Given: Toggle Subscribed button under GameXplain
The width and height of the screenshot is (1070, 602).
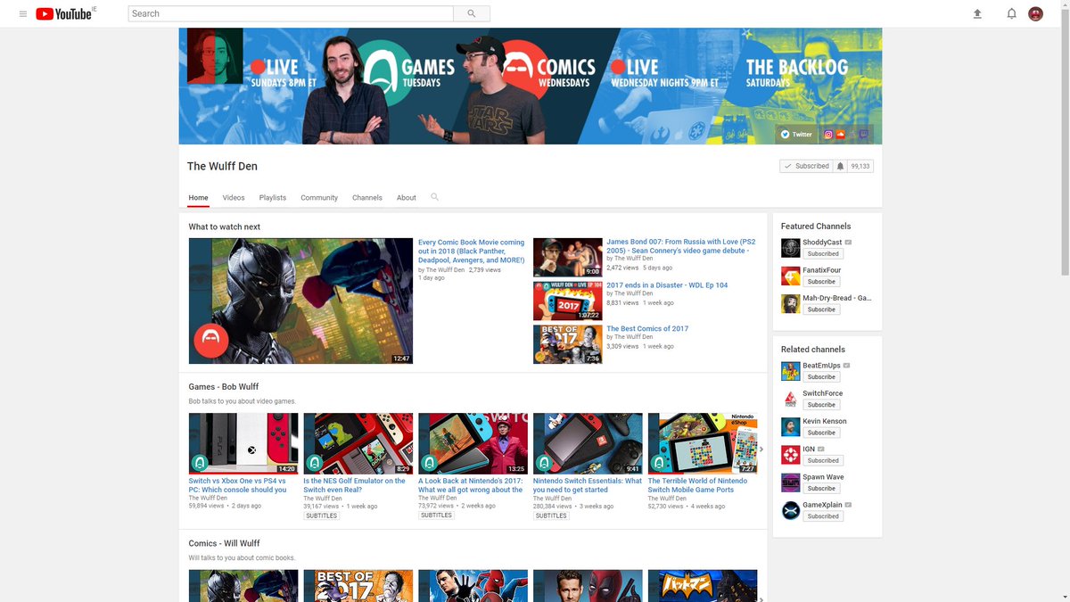Looking at the screenshot, I should coord(823,516).
